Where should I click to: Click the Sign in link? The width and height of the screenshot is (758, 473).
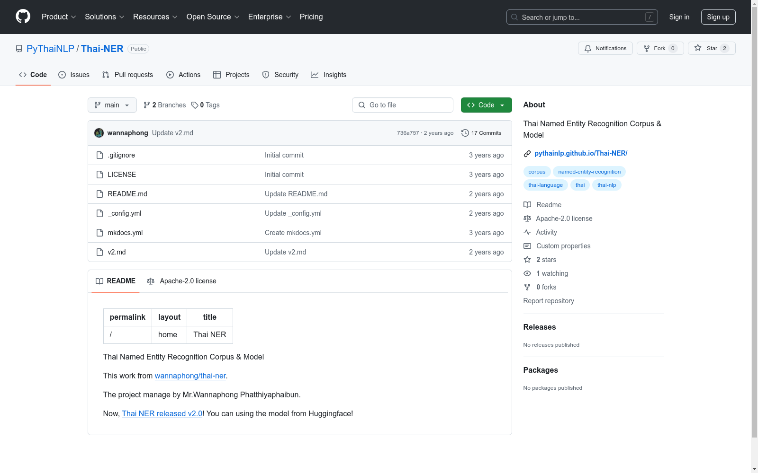(679, 17)
